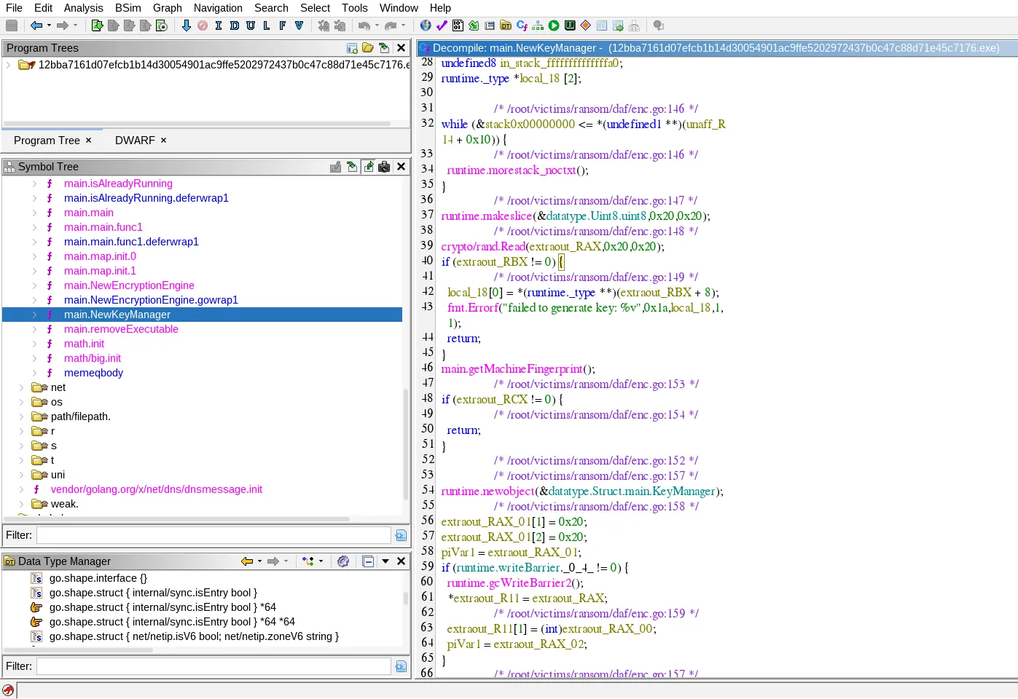
Task: Click runtime.makeslice call in decompiler
Action: click(x=487, y=216)
